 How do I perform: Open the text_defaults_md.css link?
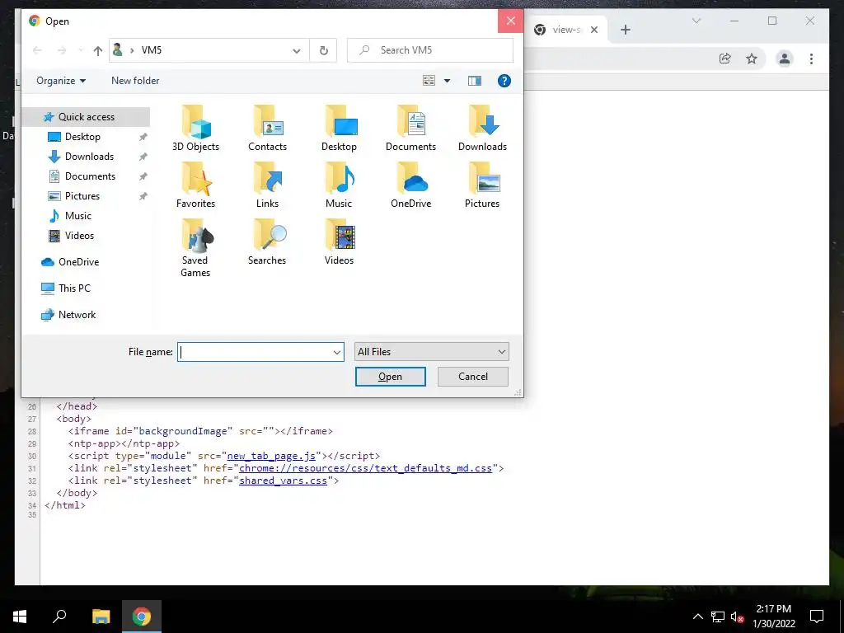click(x=365, y=468)
